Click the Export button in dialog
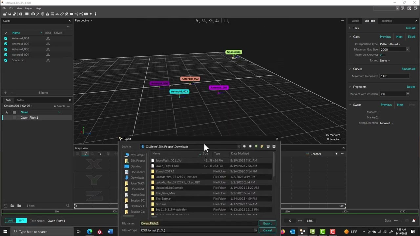This screenshot has width=420, height=236. coord(267,224)
